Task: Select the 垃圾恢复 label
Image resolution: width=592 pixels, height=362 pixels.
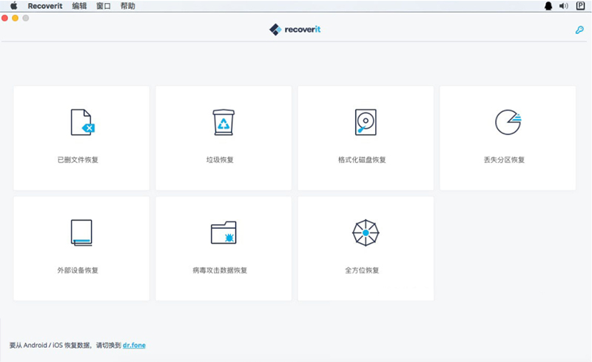Action: coord(220,160)
